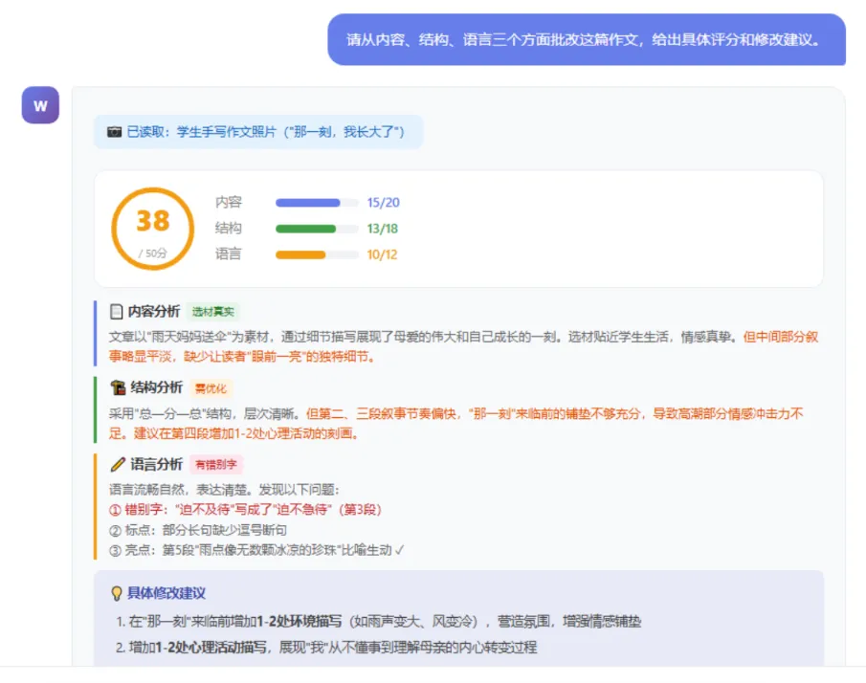Click the 选材真实 green tag
Viewport: 866px width, 683px height.
(213, 312)
